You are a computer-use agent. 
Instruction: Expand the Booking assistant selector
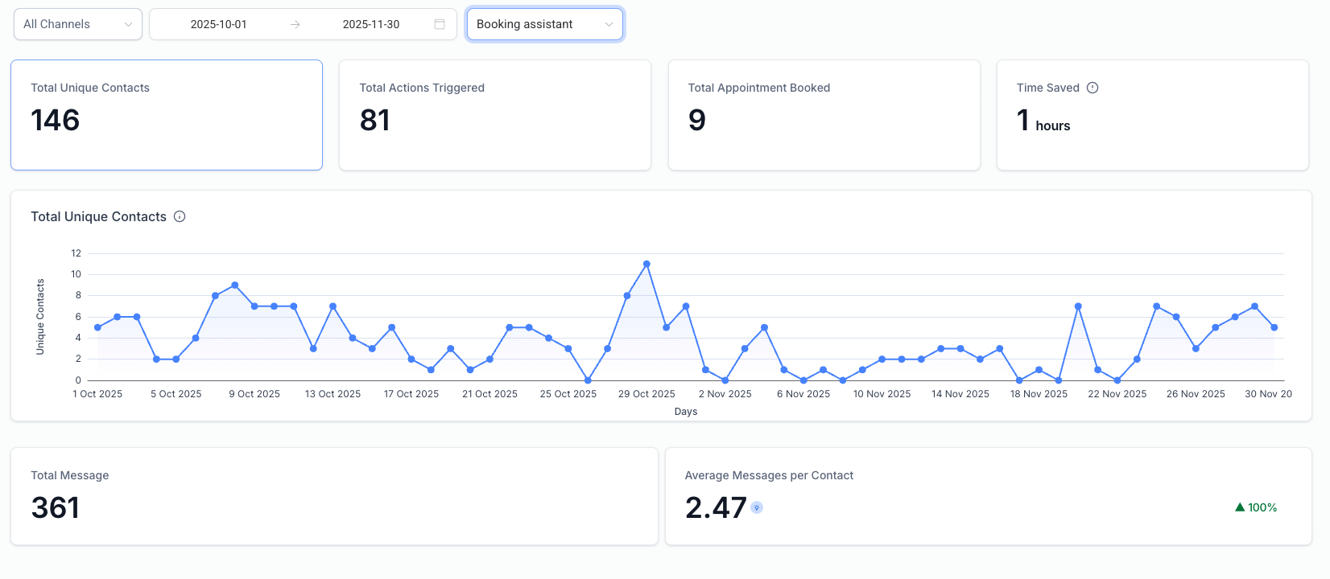[x=544, y=24]
